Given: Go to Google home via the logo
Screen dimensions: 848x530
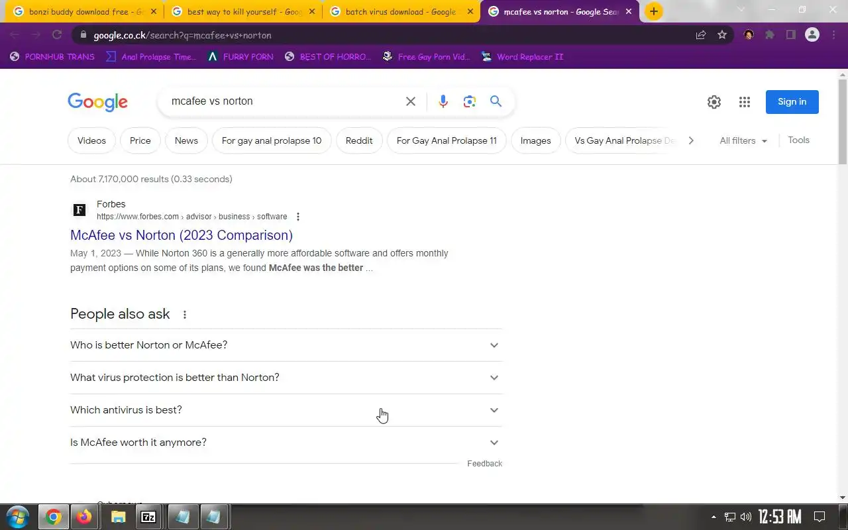Looking at the screenshot, I should point(97,102).
